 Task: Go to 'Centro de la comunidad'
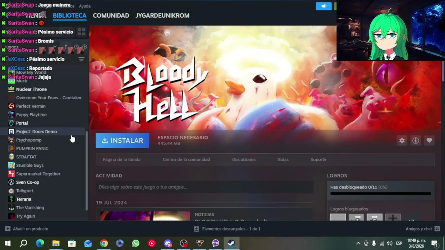click(186, 160)
